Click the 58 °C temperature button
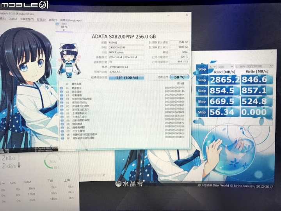Viewport: 281px width, 211px height. pyautogui.click(x=180, y=77)
